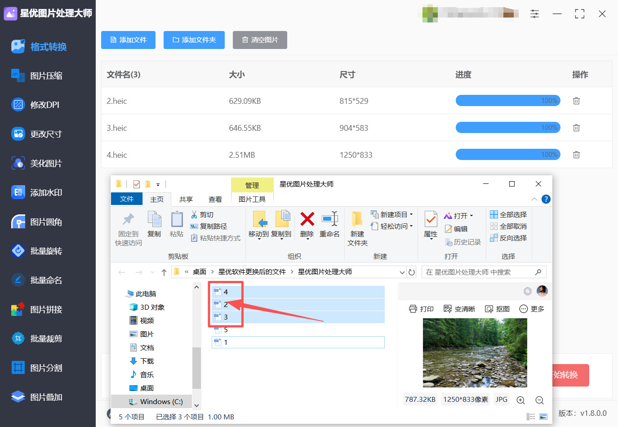Click 剪切 scissors in the ribbon
The image size is (618, 427).
[202, 214]
